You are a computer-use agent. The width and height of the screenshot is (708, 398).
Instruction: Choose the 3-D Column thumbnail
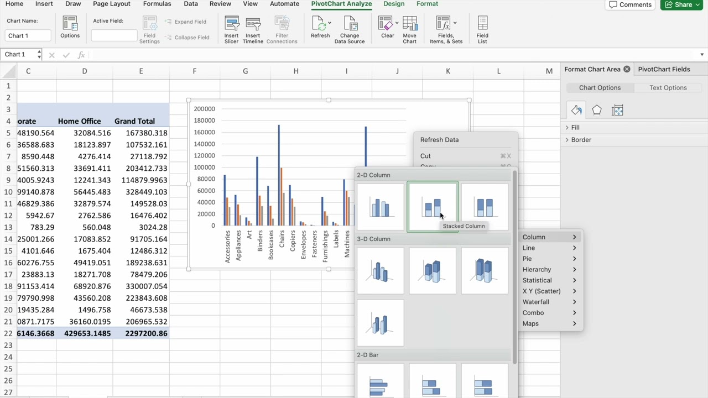click(x=381, y=323)
